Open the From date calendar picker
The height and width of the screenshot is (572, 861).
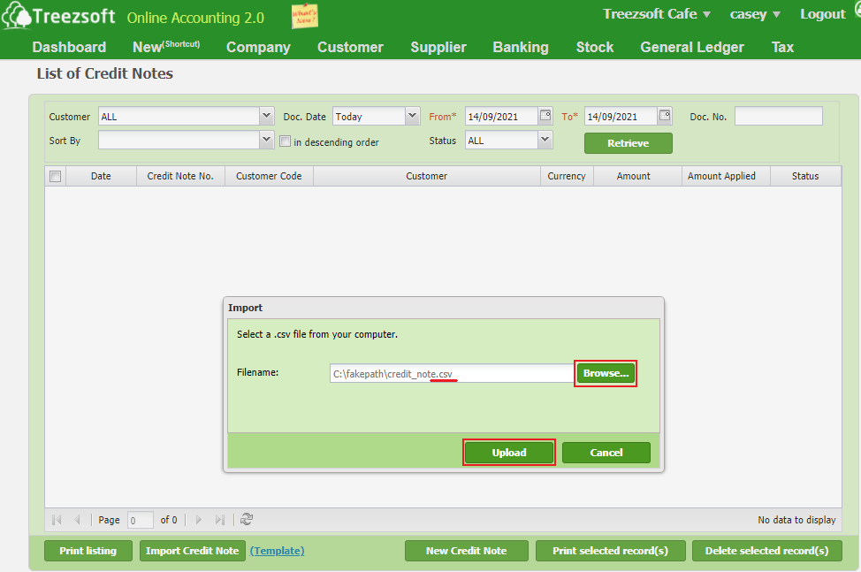(x=546, y=116)
